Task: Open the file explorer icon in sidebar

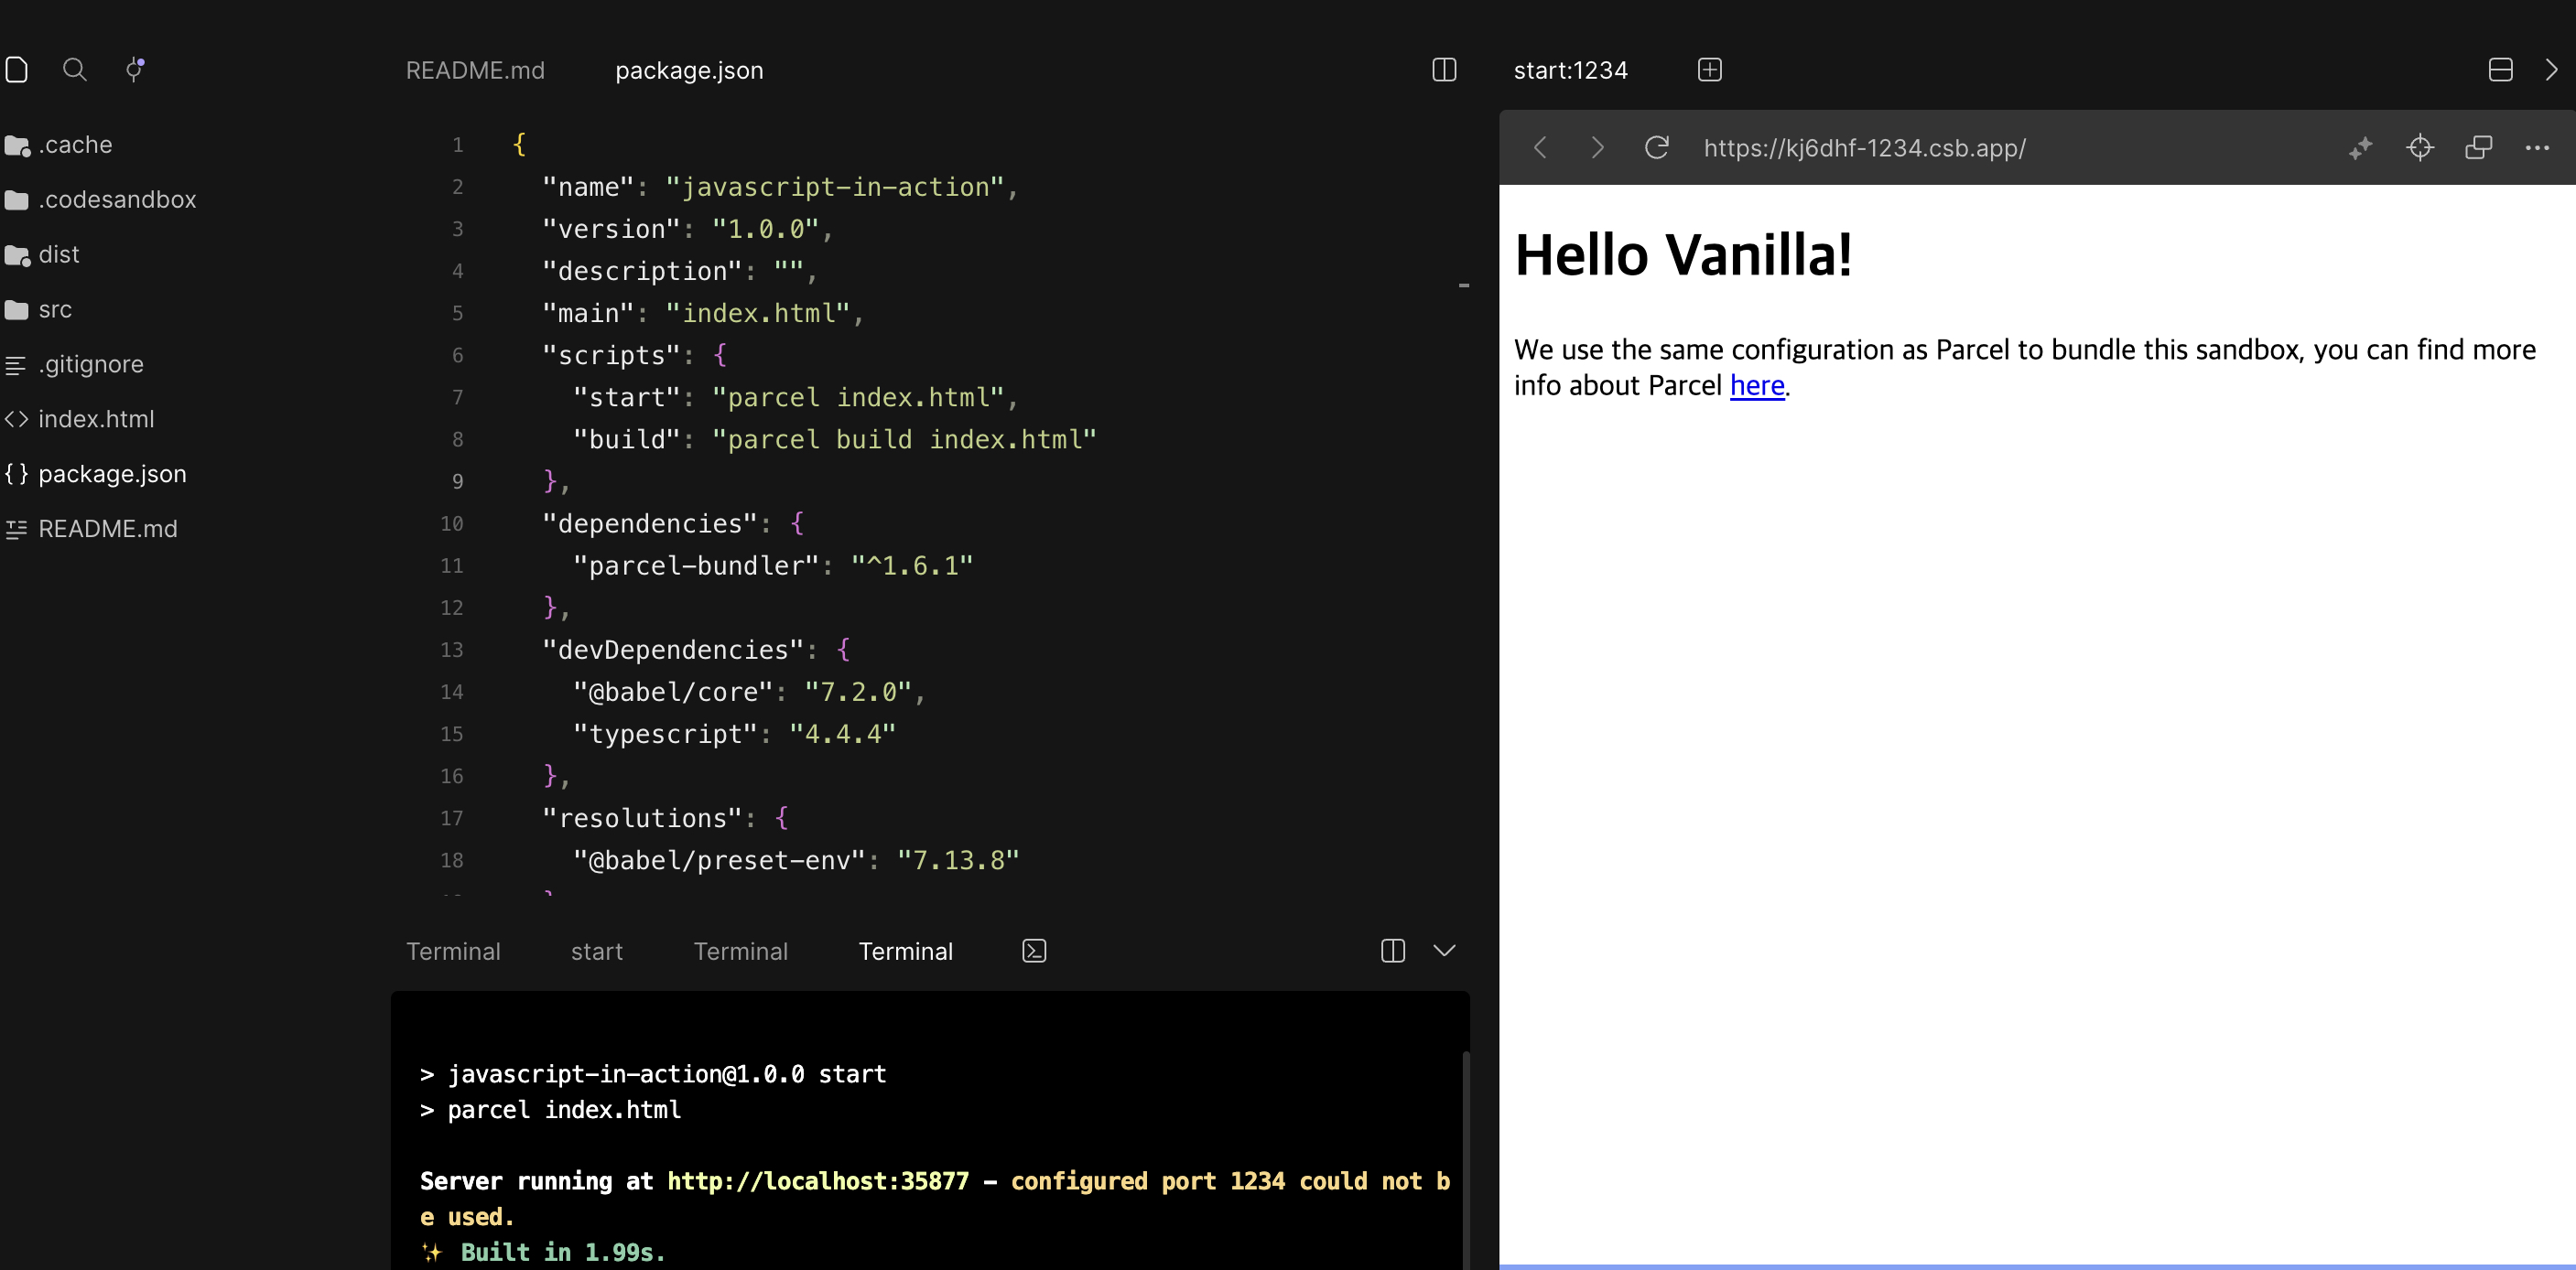Action: 17,70
